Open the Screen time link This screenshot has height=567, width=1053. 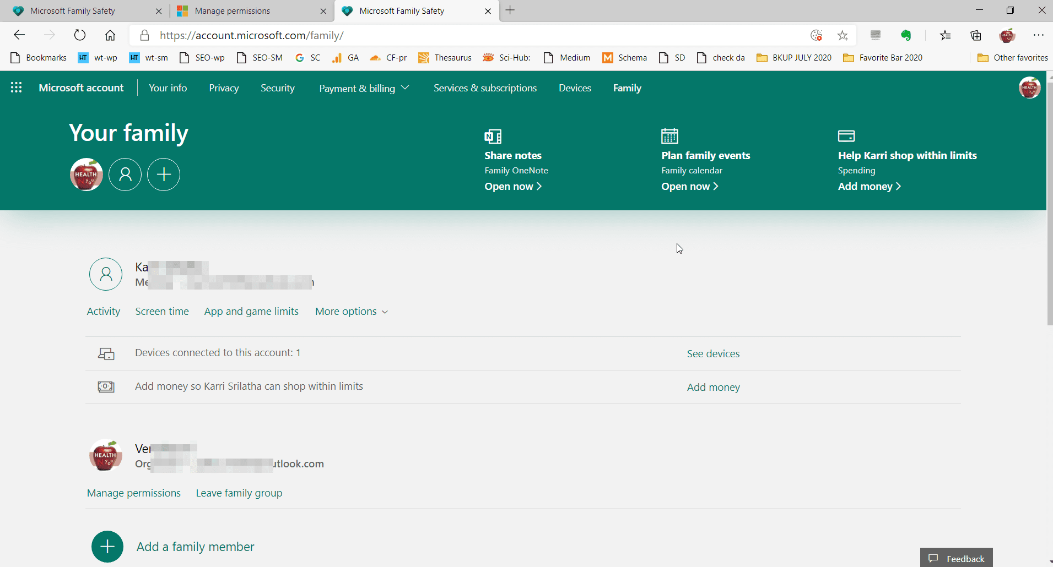click(162, 311)
